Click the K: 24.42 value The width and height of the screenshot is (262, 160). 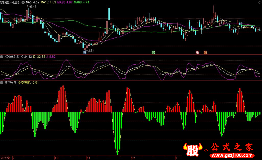coord(26,57)
